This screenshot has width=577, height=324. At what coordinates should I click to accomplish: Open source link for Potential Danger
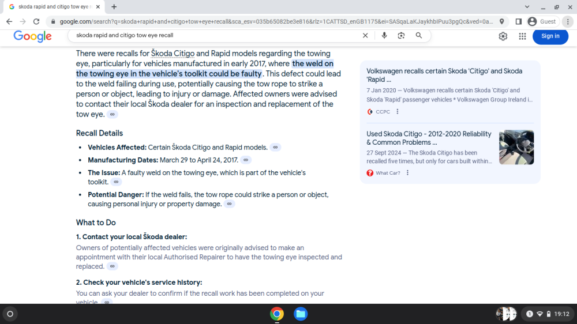click(x=229, y=204)
